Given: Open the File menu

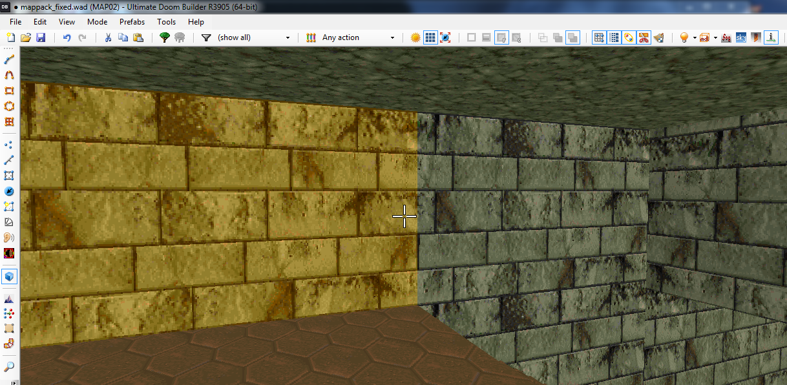Looking at the screenshot, I should coord(16,21).
